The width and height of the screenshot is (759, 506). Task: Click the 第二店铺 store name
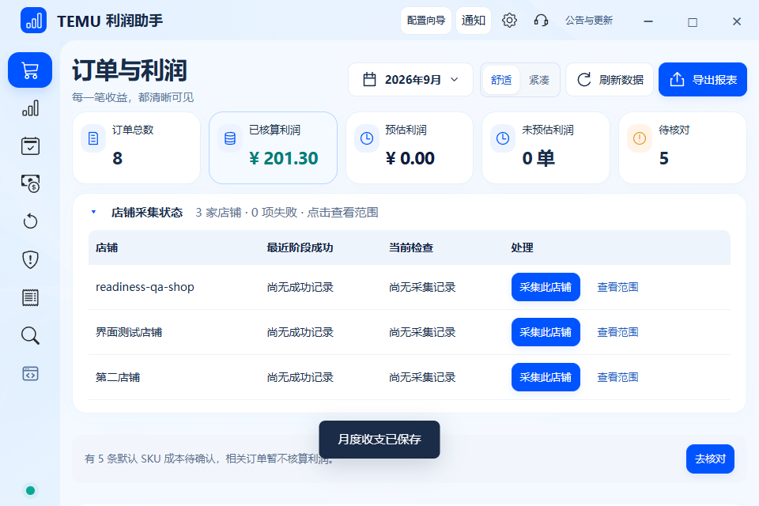[x=118, y=377]
